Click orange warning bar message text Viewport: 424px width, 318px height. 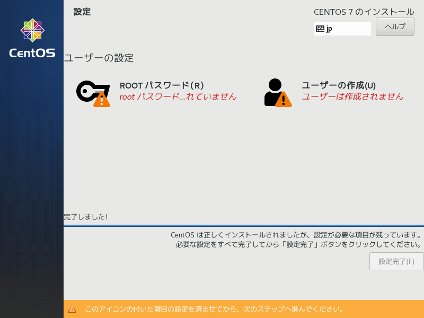pyautogui.click(x=214, y=309)
